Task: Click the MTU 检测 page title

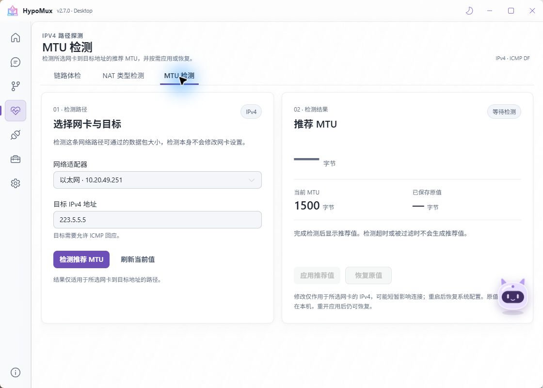Action: pyautogui.click(x=67, y=47)
